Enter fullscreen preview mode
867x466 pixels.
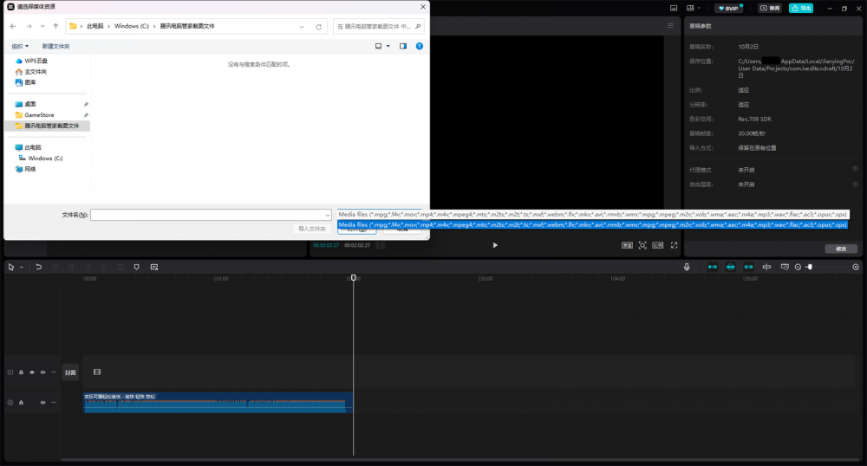tap(674, 245)
